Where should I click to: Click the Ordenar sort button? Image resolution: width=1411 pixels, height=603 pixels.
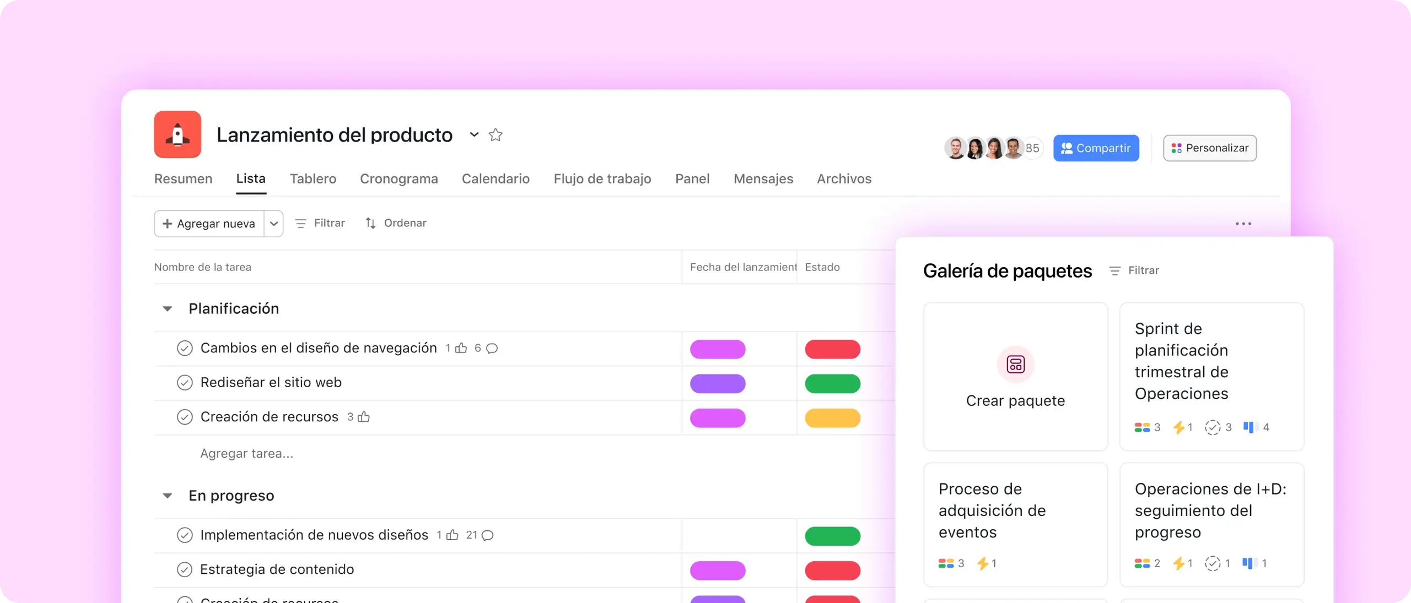tap(396, 223)
